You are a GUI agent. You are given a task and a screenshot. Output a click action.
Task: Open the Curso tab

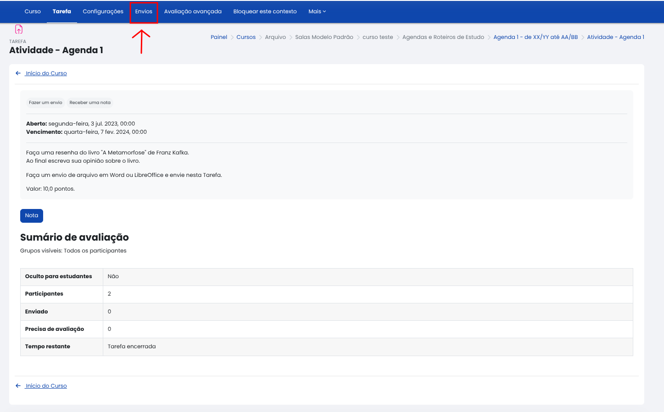(x=33, y=11)
